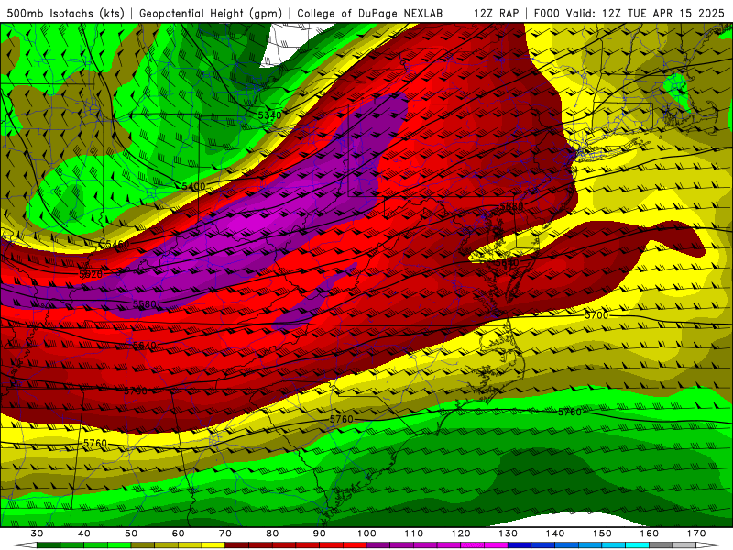Click the 140 knot legend label
Screen dimensions: 733x550
(x=555, y=533)
